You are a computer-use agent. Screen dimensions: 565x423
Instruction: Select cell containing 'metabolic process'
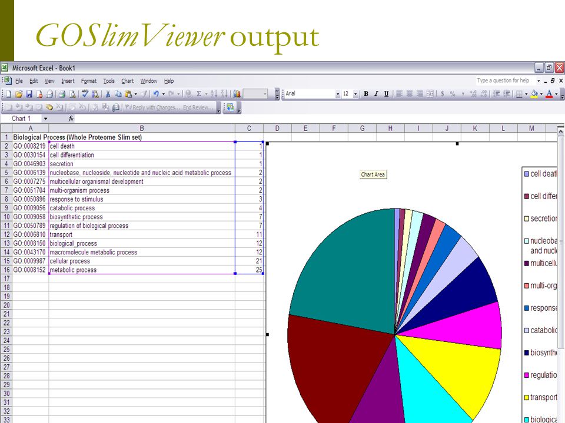pyautogui.click(x=142, y=270)
